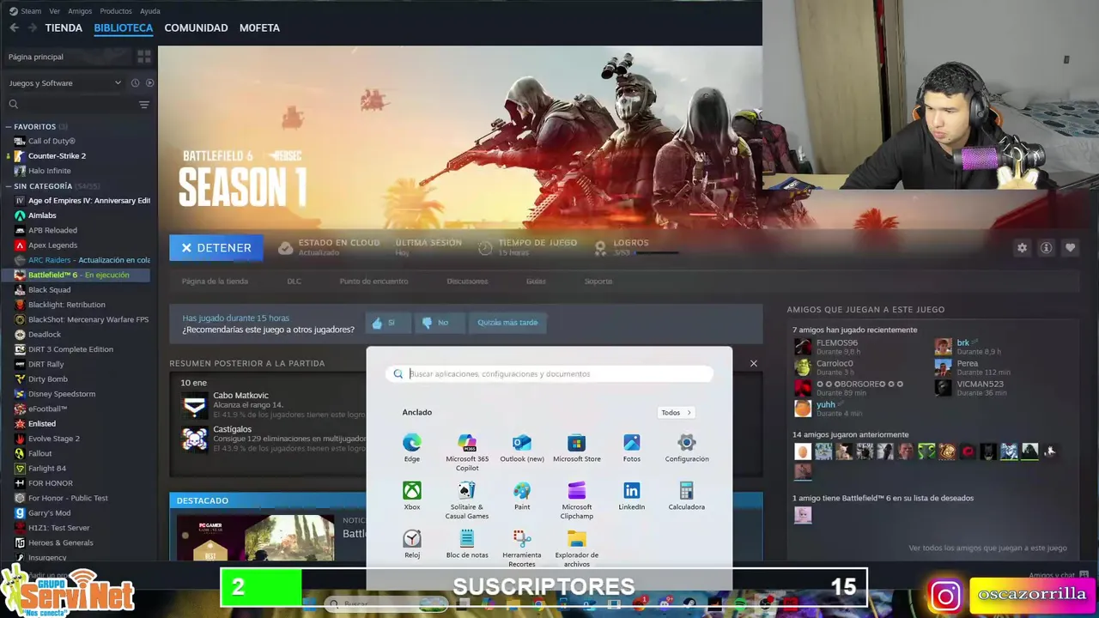
Task: Open Reloj app
Action: [x=412, y=544]
